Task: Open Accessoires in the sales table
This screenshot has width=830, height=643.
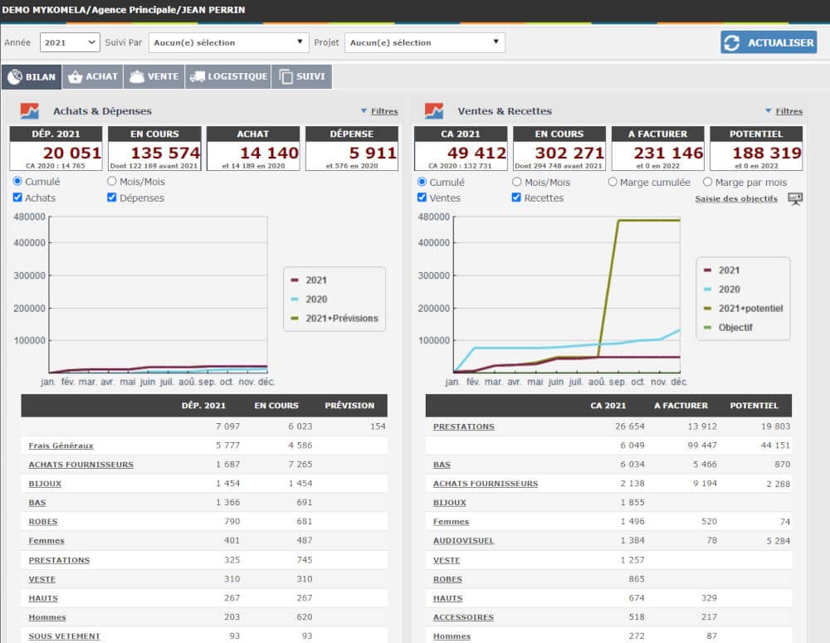Action: tap(463, 617)
